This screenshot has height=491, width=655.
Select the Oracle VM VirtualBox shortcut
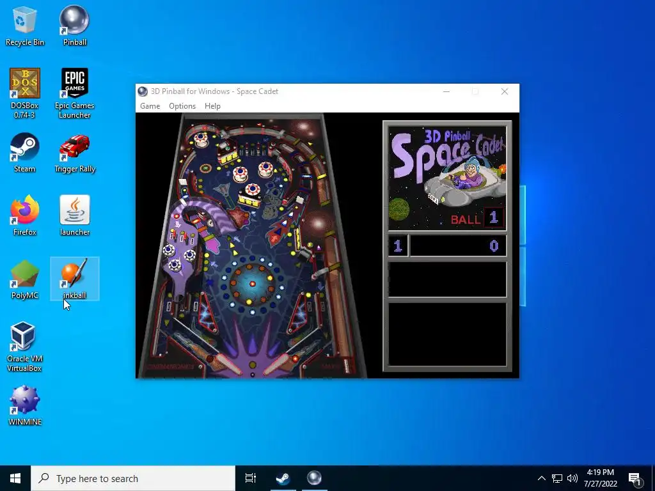(25, 347)
